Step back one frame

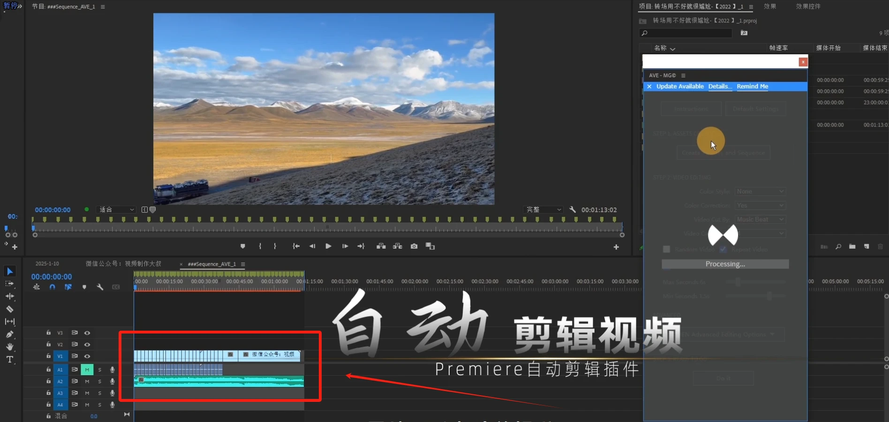[x=312, y=246]
